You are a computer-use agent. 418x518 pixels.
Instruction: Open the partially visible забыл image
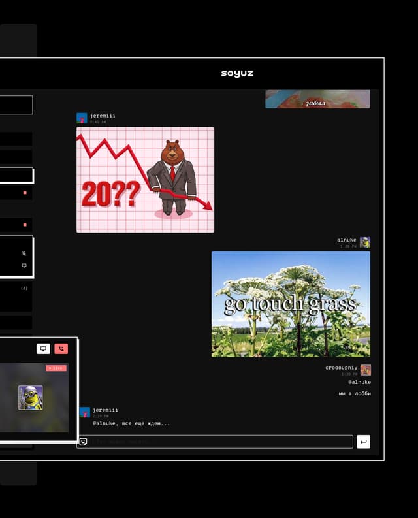coord(317,99)
